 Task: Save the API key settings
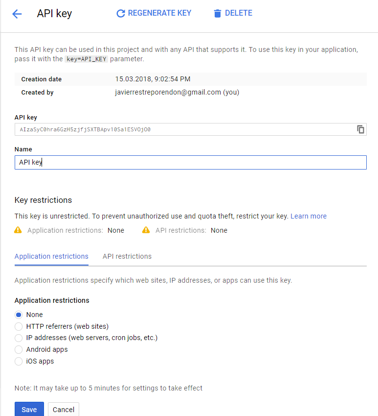[29, 409]
